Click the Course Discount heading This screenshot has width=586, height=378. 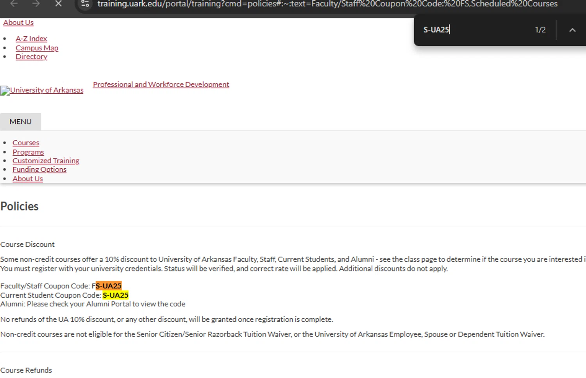pyautogui.click(x=27, y=244)
